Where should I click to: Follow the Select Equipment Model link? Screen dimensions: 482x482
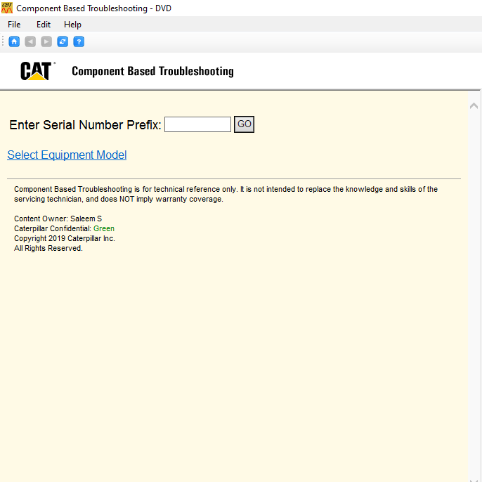click(67, 155)
